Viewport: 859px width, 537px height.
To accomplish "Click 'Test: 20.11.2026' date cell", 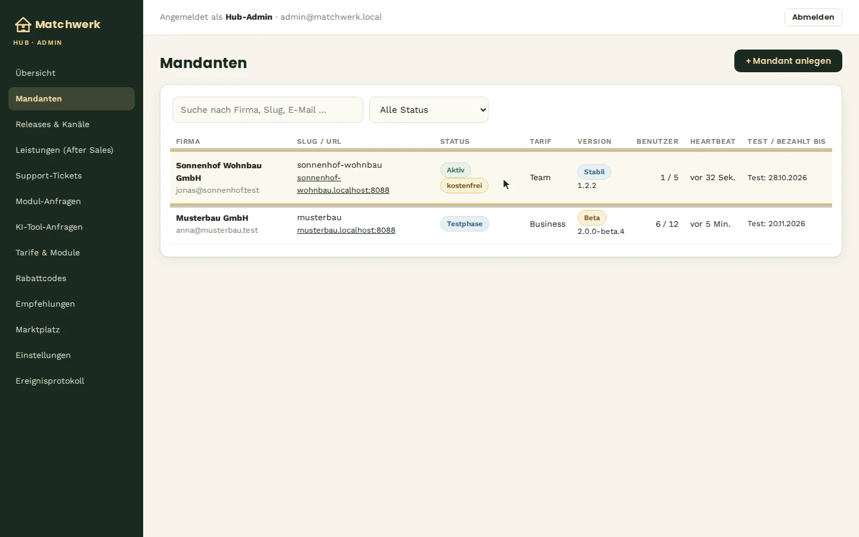I will point(776,224).
